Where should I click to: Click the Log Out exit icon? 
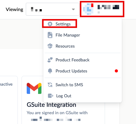pos(51,96)
